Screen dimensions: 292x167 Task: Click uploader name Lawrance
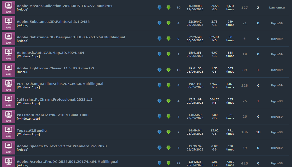coord(277,8)
